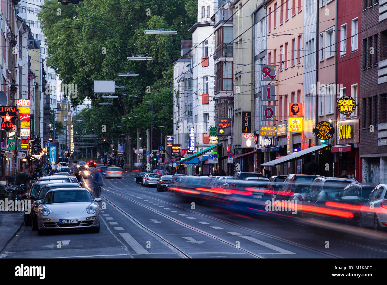Click the UM-BRUCH sign
387x285 pixels.
(224, 123)
